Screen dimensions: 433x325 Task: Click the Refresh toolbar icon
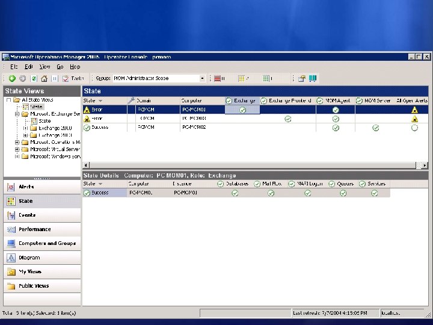coord(34,78)
